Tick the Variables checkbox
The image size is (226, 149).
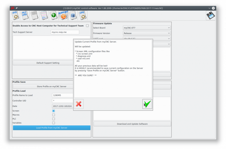tap(53, 123)
